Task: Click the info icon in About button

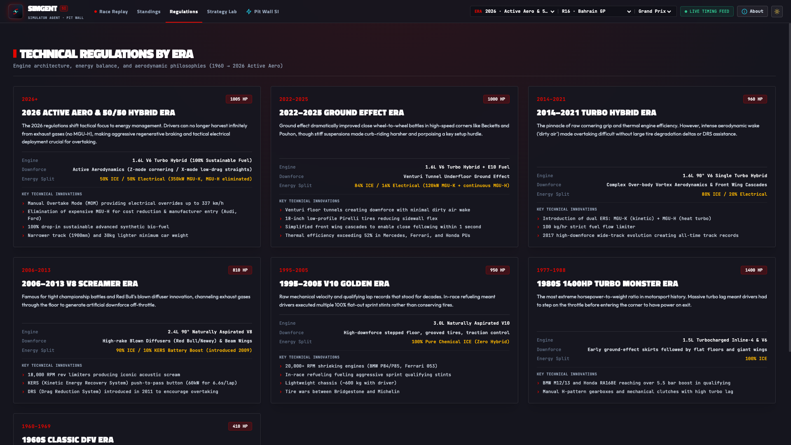Action: [x=744, y=12]
